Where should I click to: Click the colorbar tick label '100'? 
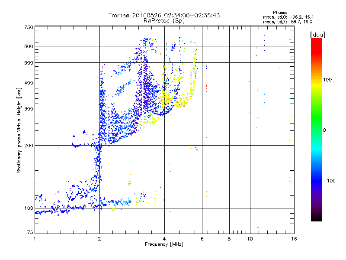click(x=327, y=80)
